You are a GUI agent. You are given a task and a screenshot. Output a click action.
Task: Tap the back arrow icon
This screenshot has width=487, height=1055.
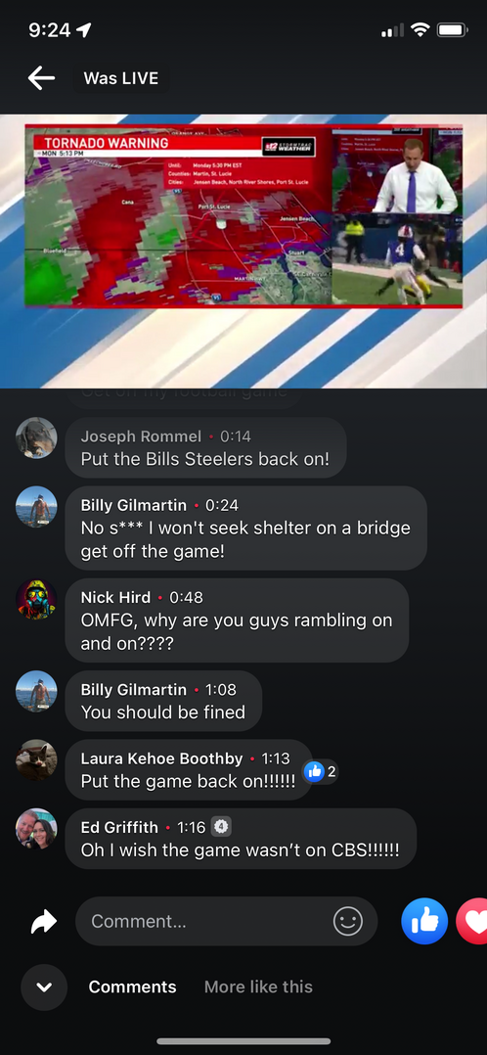point(41,78)
